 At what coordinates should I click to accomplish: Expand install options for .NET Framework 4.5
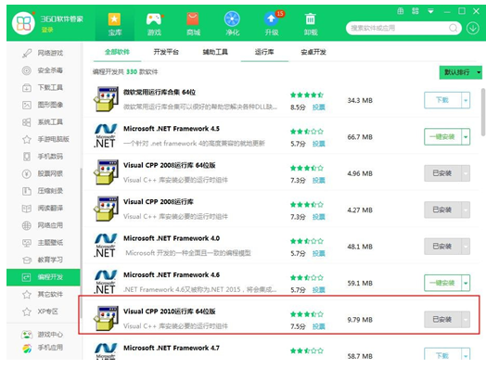[466, 136]
